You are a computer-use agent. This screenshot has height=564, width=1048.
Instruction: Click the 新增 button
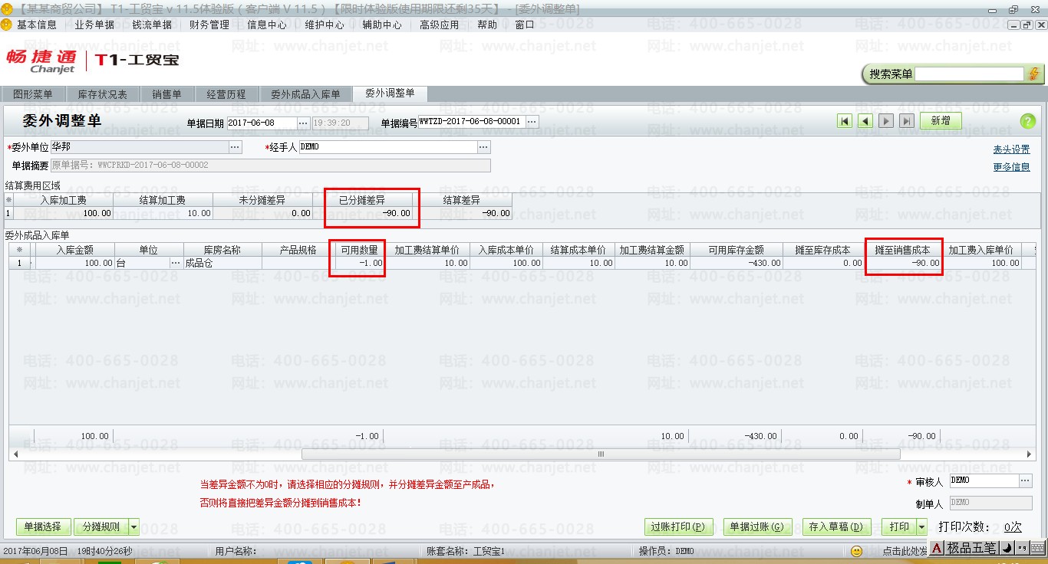click(x=941, y=121)
